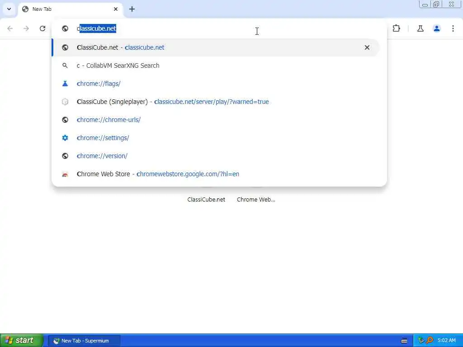The height and width of the screenshot is (347, 463).
Task: Select the New Tab browser tab
Action: coord(71,9)
